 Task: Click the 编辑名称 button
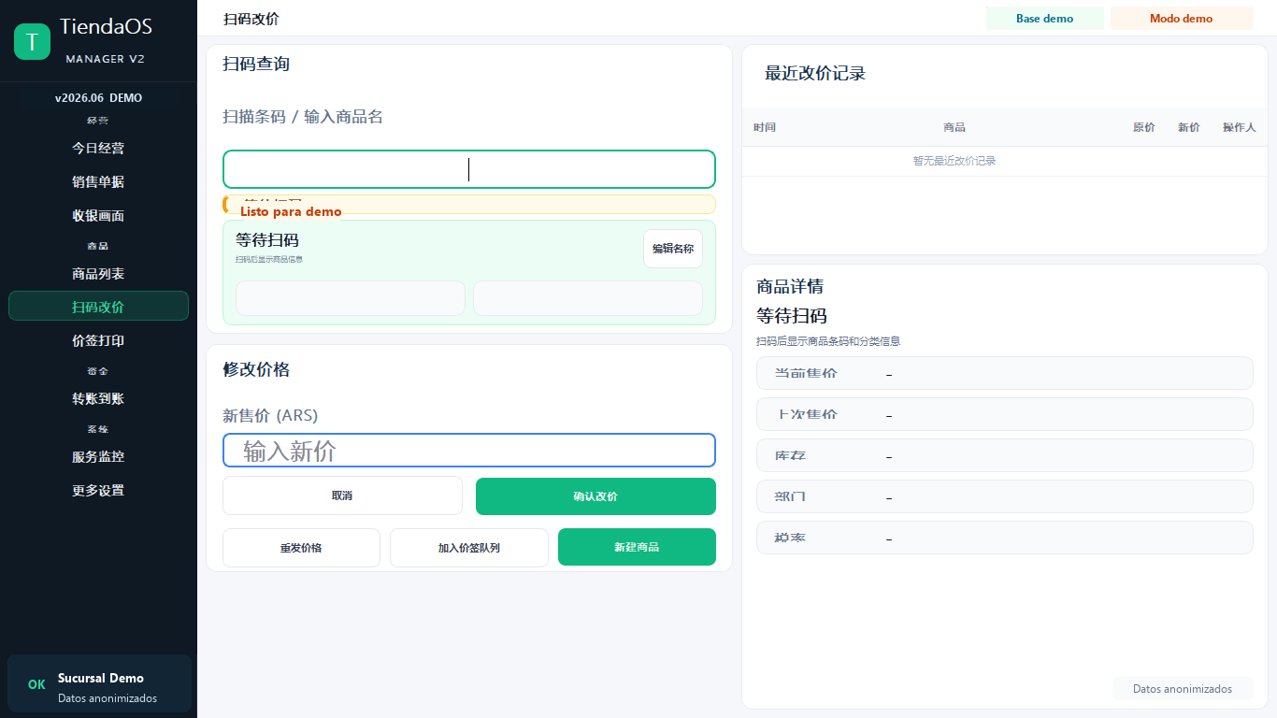(x=673, y=249)
